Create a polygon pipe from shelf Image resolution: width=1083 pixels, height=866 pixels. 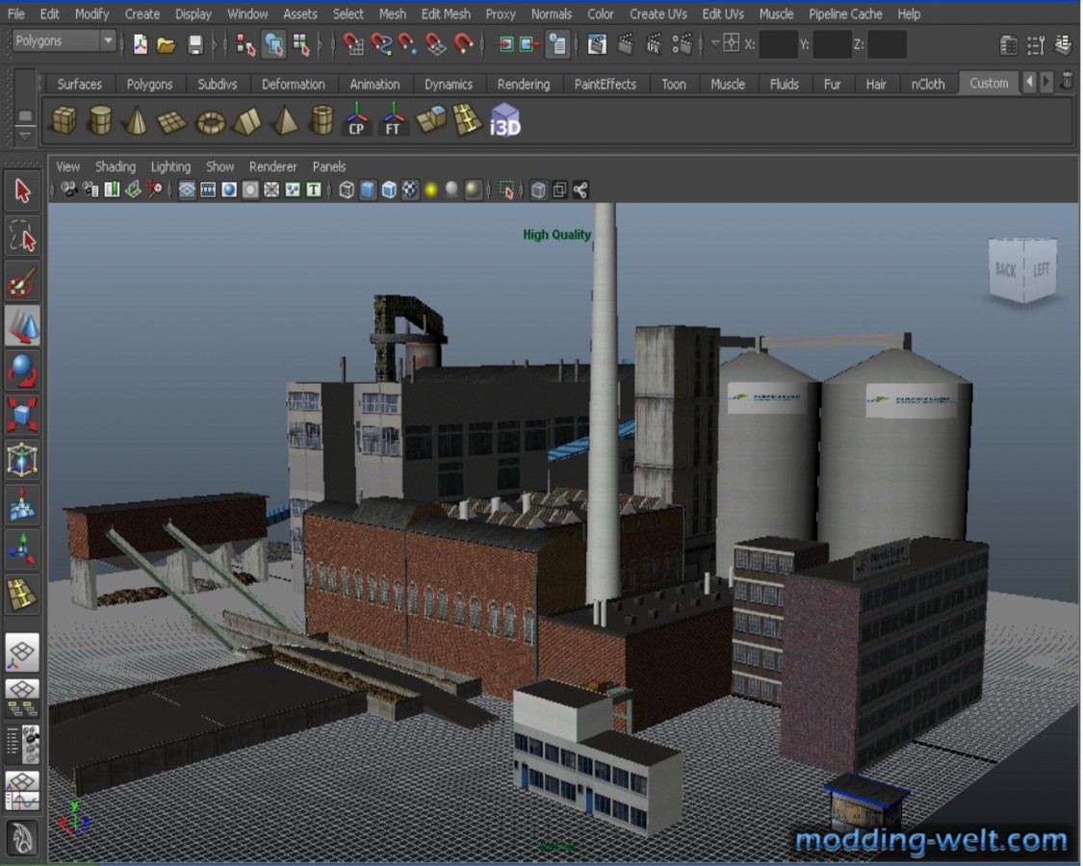322,120
